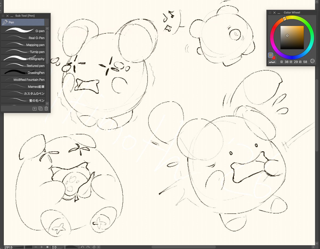Image resolution: width=320 pixels, height=249 pixels.
Task: Choose the カスタムGペン brush
Action: pyautogui.click(x=23, y=93)
